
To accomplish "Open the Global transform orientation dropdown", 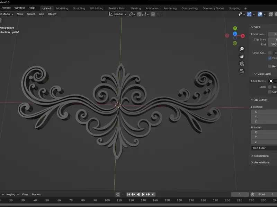I will 118,14.
